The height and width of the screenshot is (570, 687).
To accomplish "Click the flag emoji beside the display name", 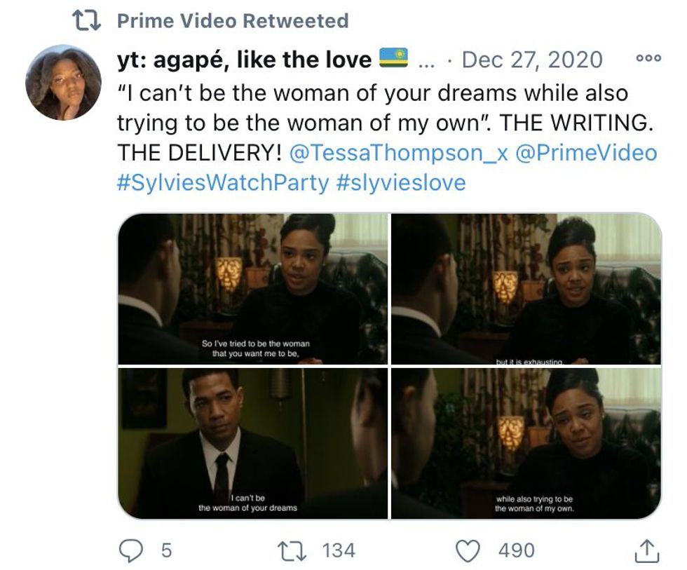I will [x=393, y=58].
